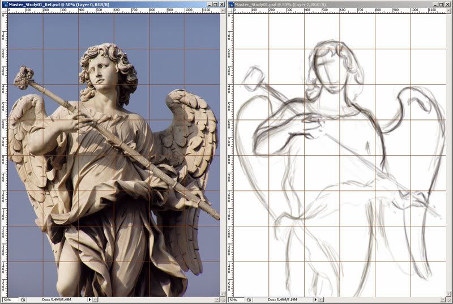Open status bar options arrow in Ref window
Viewport: 453px width, 304px height.
point(89,300)
